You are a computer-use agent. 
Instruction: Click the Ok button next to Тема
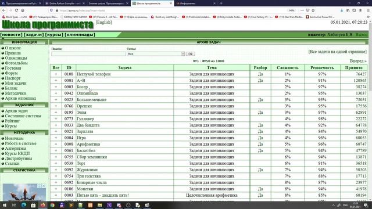tap(190, 54)
